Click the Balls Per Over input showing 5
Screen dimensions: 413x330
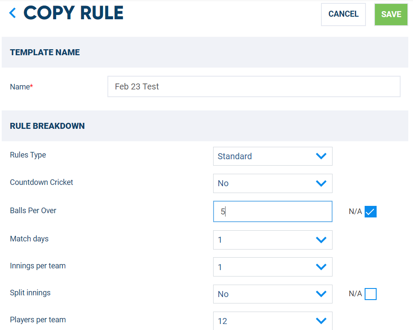coord(273,211)
